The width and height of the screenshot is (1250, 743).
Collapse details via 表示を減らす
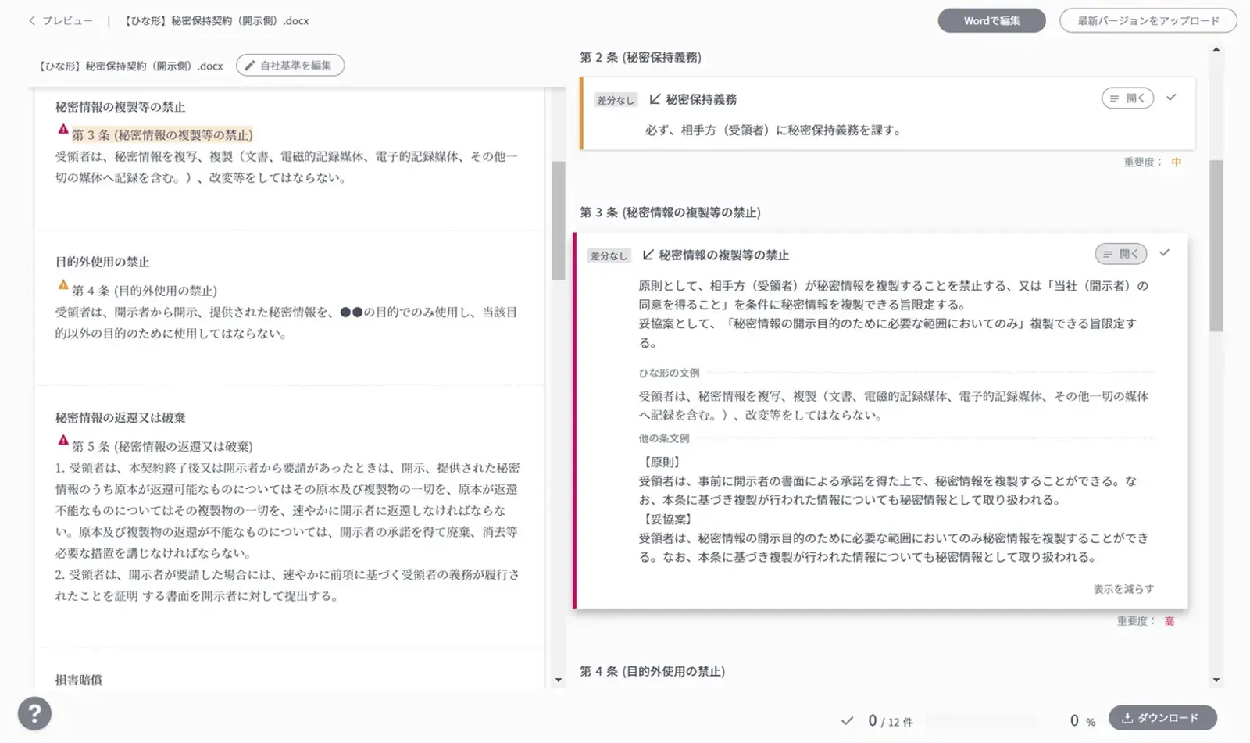[x=1123, y=589]
